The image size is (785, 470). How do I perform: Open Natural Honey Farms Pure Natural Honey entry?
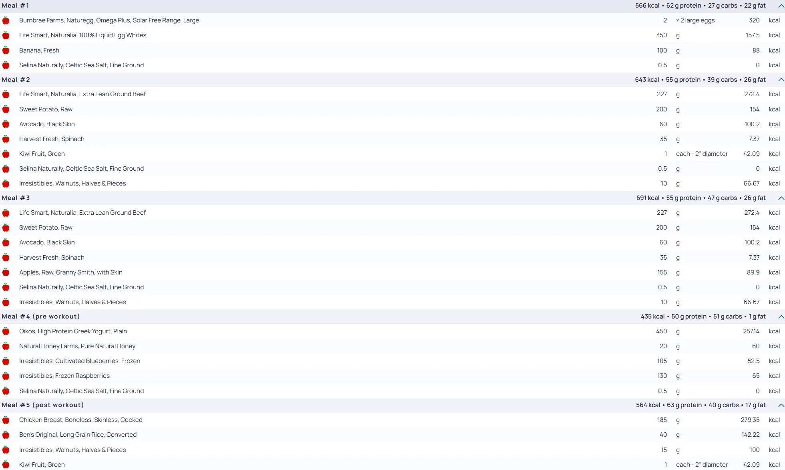click(77, 346)
